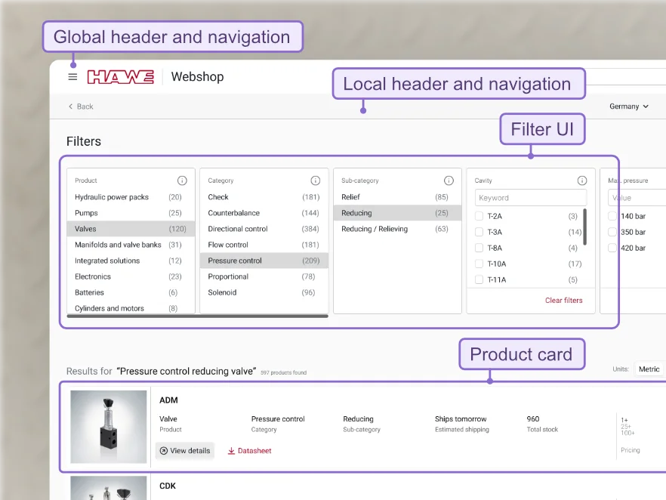Select Valves in Product filter
Screen dimensions: 666x500
131,229
